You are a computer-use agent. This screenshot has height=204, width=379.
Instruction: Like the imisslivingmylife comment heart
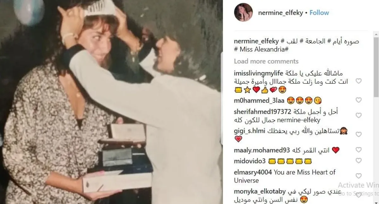click(358, 81)
